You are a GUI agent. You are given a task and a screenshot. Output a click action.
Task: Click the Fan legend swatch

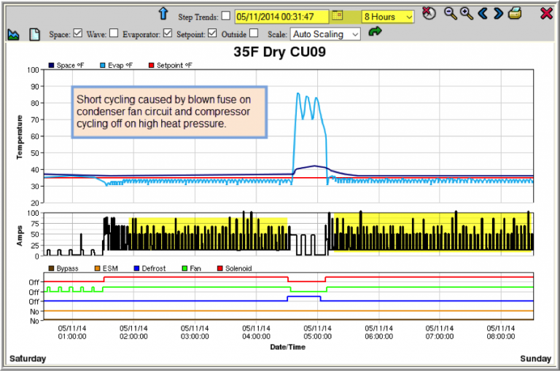[x=184, y=268]
